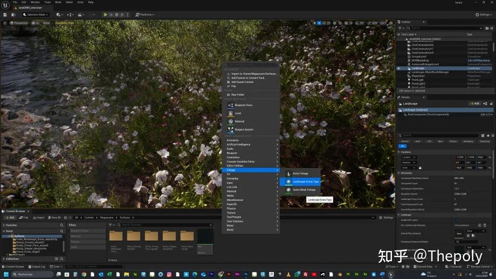Click the Outliner search field
Image resolution: width=496 pixels, height=279 pixels.
tap(444, 28)
